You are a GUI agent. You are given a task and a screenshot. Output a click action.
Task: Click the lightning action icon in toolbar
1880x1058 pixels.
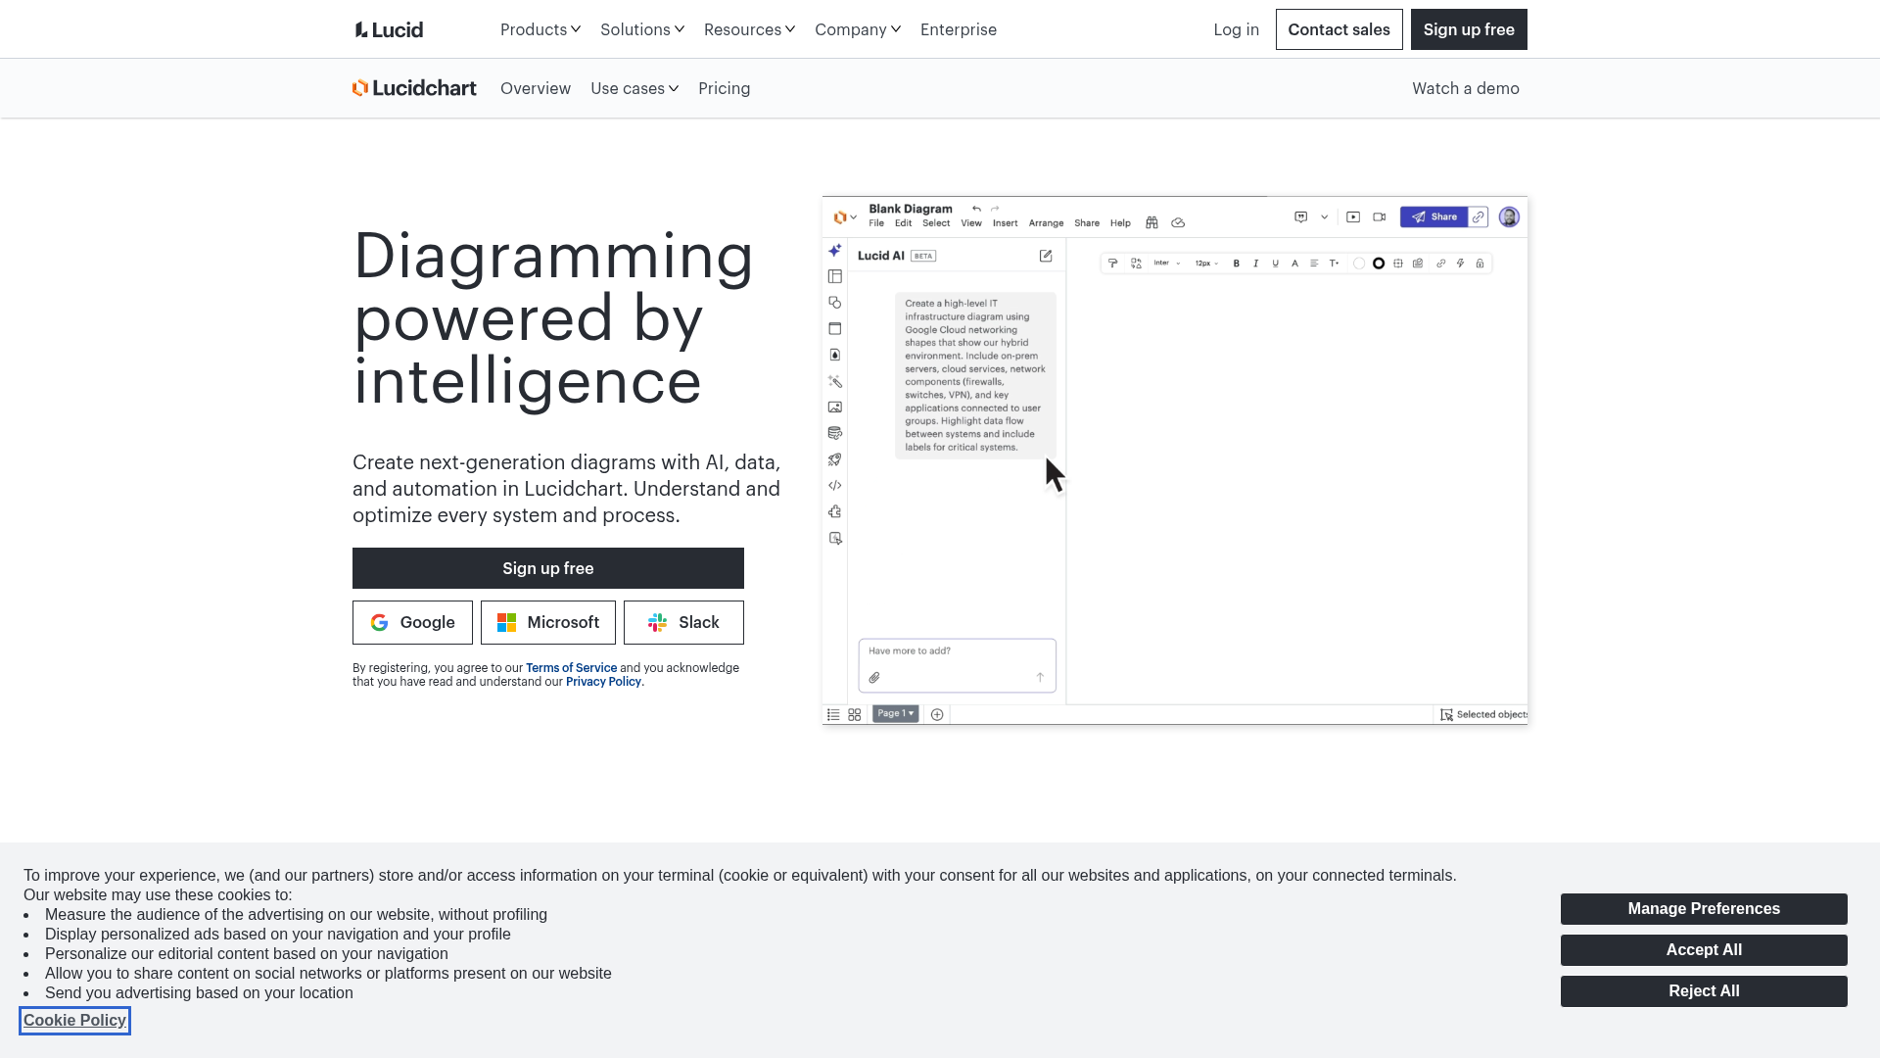point(1460,264)
